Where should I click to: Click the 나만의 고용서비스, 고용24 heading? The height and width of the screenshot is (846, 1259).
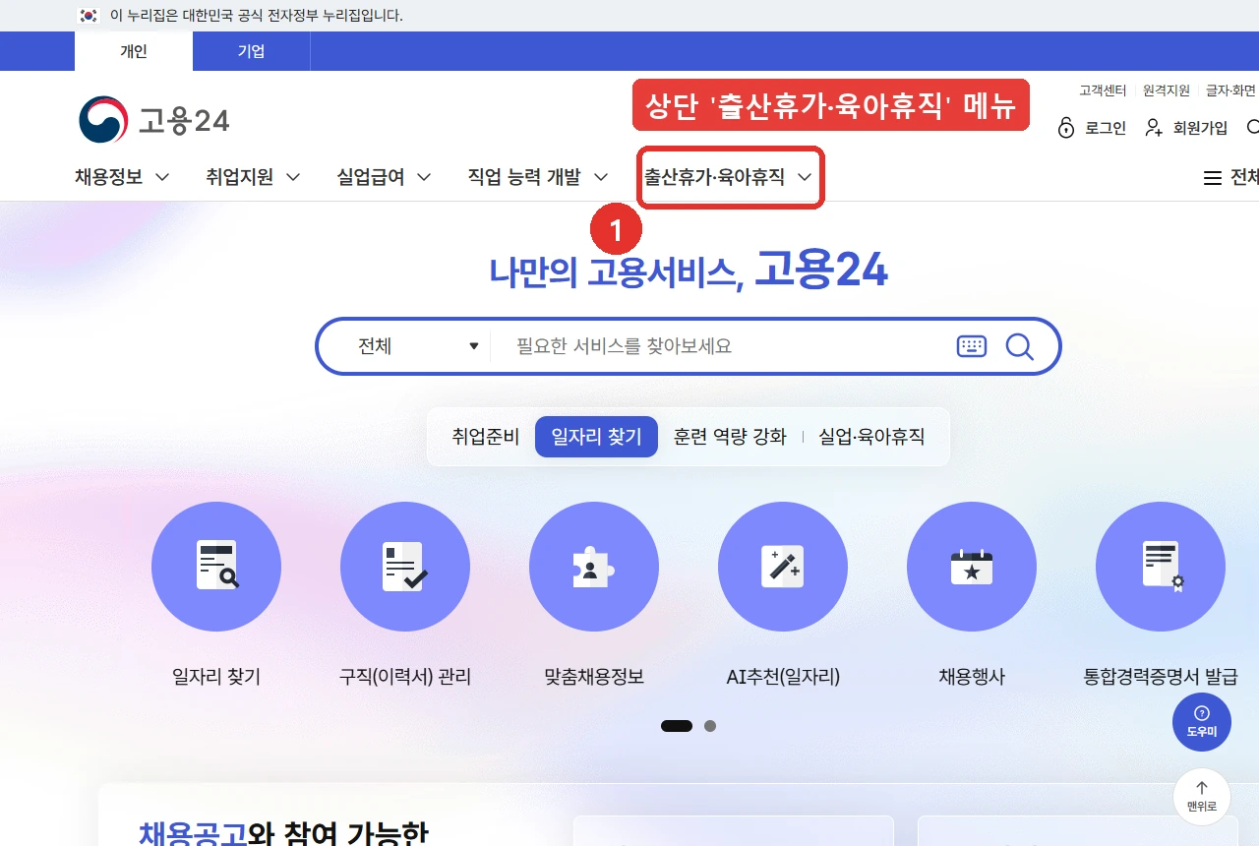pos(689,272)
